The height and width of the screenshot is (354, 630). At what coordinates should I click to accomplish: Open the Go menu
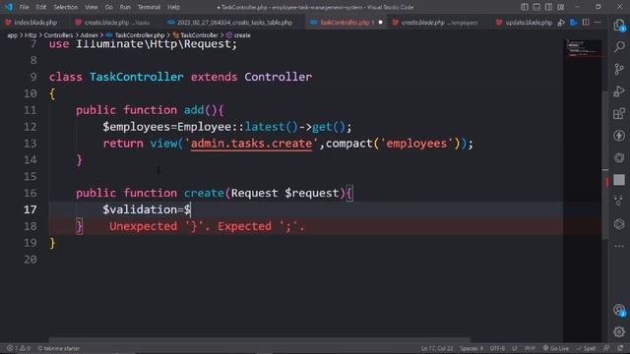[109, 7]
